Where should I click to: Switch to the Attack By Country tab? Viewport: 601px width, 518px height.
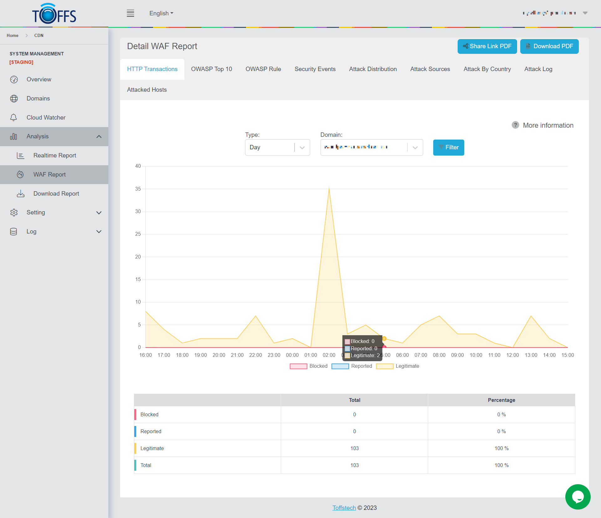click(487, 69)
